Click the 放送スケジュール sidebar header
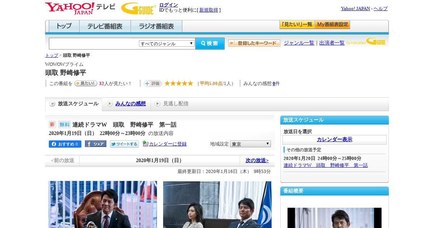434x228 pixels. pyautogui.click(x=335, y=120)
